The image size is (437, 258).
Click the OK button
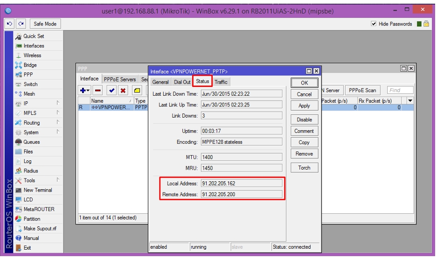pyautogui.click(x=305, y=83)
